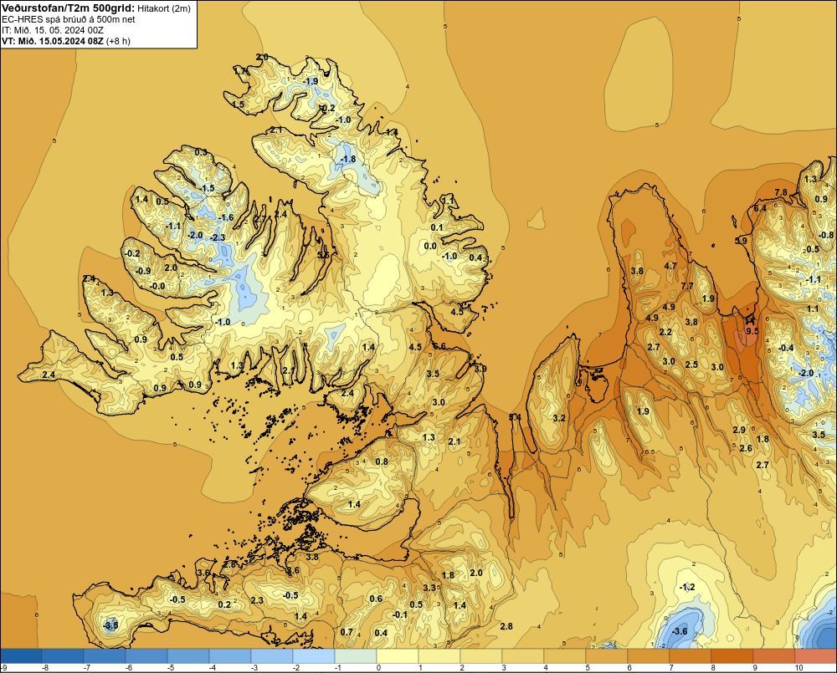Click the pale yellow swatch between 0 and 1
The width and height of the screenshot is (837, 673).
(x=397, y=655)
